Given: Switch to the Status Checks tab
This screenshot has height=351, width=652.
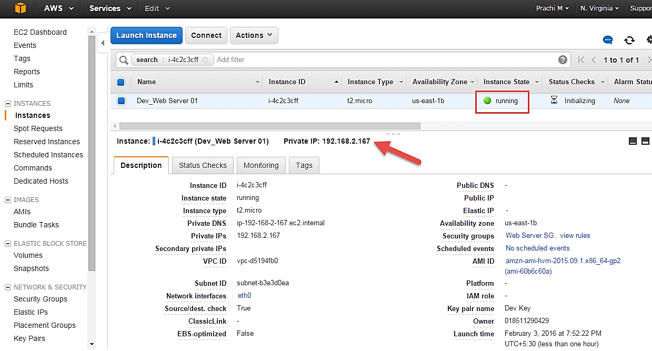Looking at the screenshot, I should (x=203, y=165).
